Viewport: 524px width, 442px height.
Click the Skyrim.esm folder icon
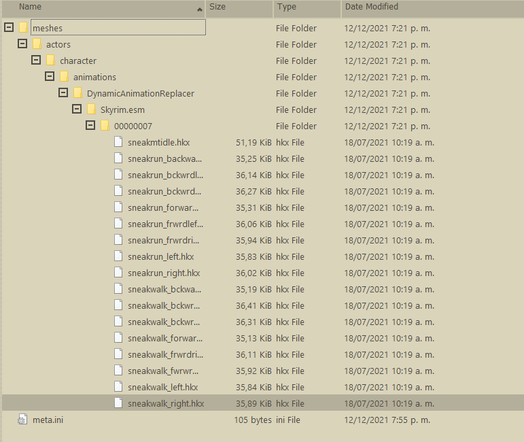coord(91,109)
